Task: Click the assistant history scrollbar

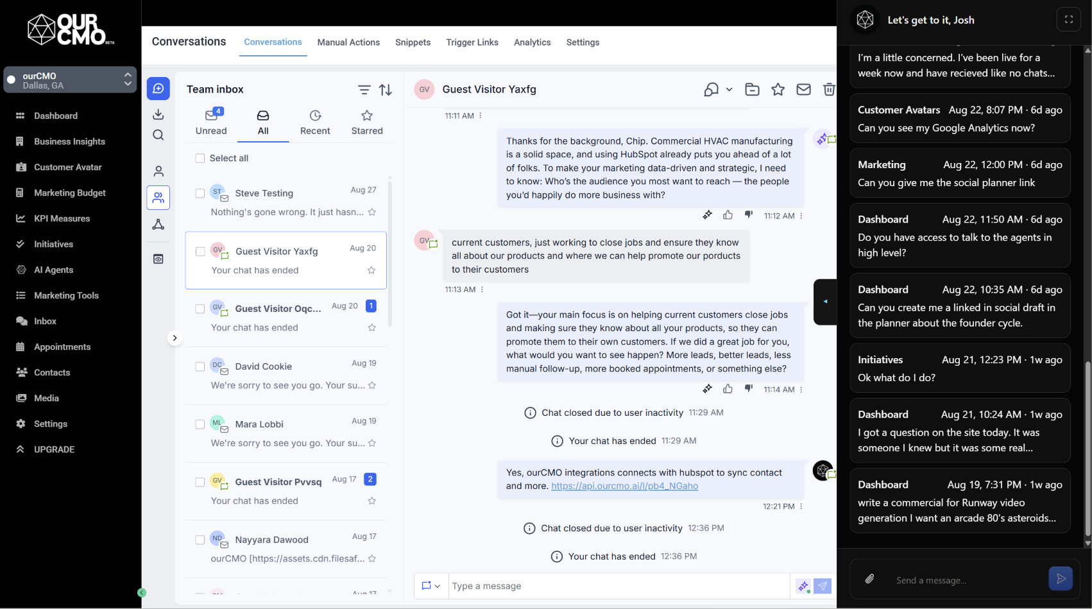Action: tap(1088, 449)
